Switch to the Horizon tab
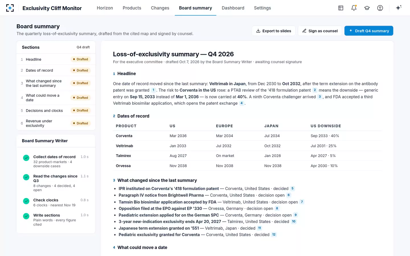410x256 pixels. 105,8
